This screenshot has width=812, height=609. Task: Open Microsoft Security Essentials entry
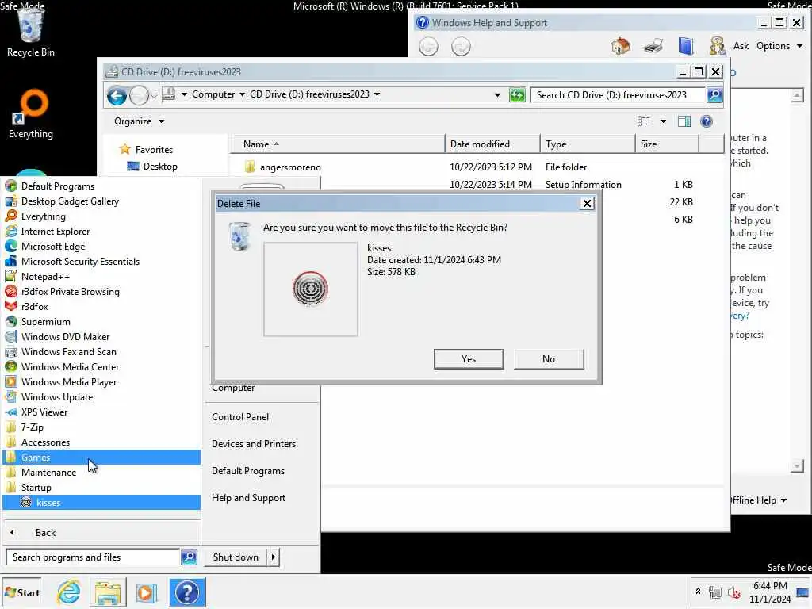(x=101, y=262)
